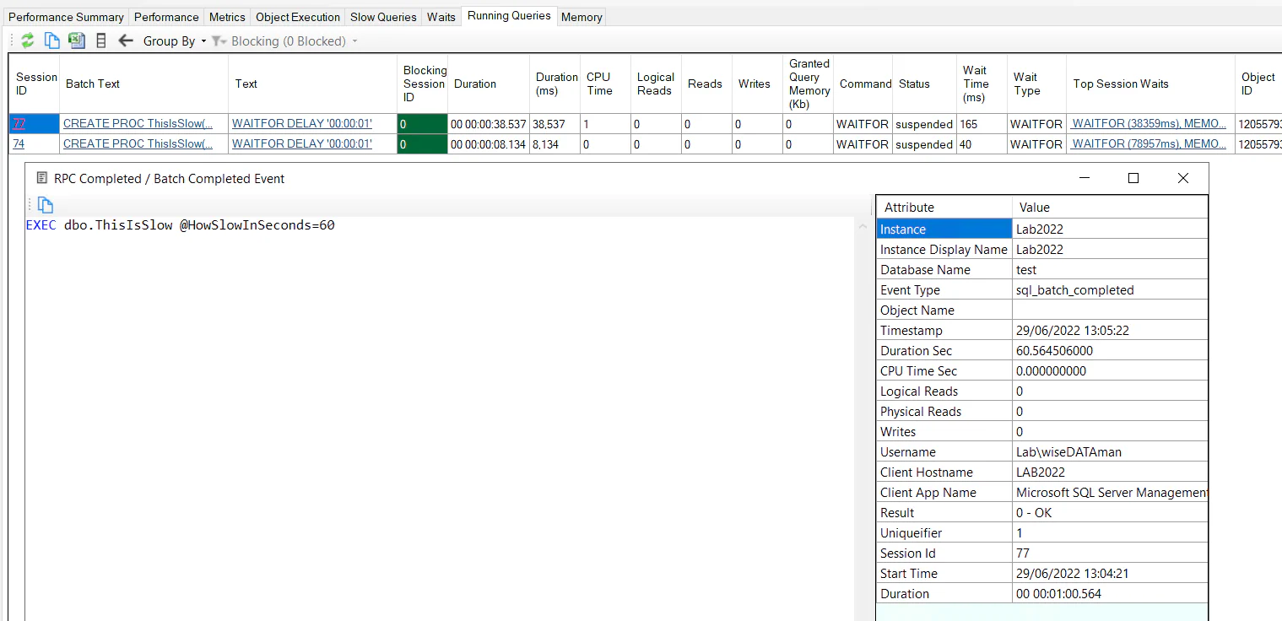Click the back arrow in the toolbar
The image size is (1282, 621).
(125, 40)
